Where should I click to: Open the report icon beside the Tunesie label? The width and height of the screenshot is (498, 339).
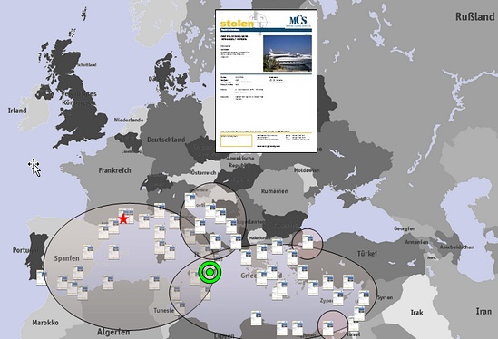(181, 308)
